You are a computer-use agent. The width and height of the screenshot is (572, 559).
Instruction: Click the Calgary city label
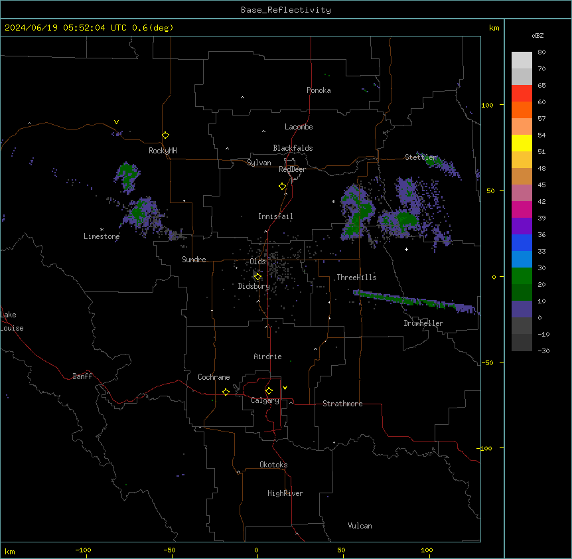[265, 400]
